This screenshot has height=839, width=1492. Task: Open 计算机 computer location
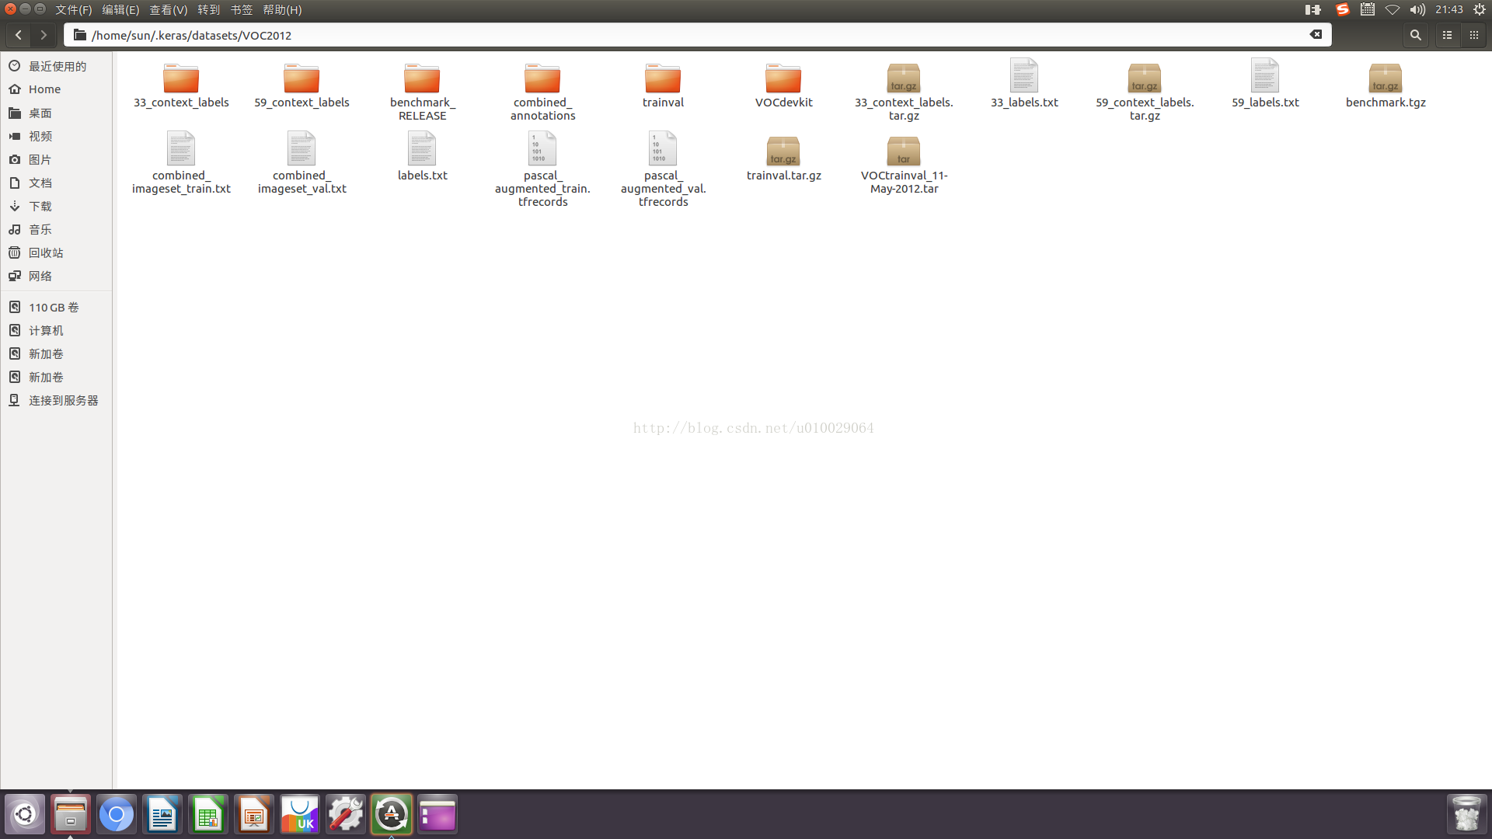click(x=57, y=330)
